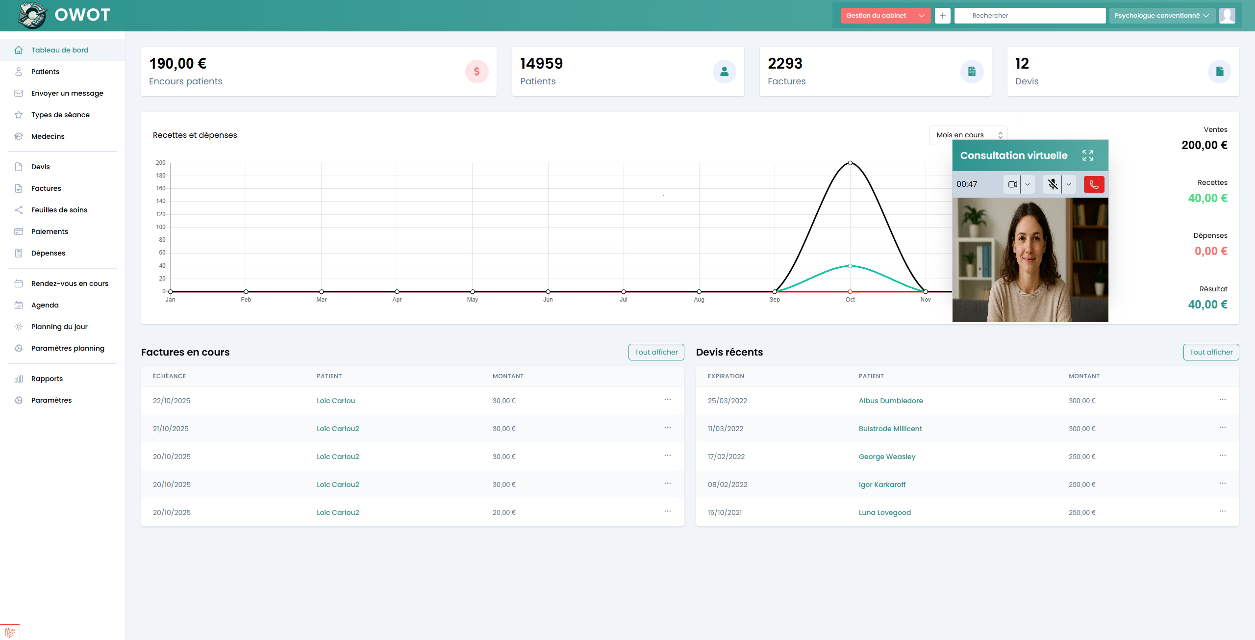Viewport: 1255px width, 640px height.
Task: Hang up the virtual consultation call
Action: (x=1094, y=184)
